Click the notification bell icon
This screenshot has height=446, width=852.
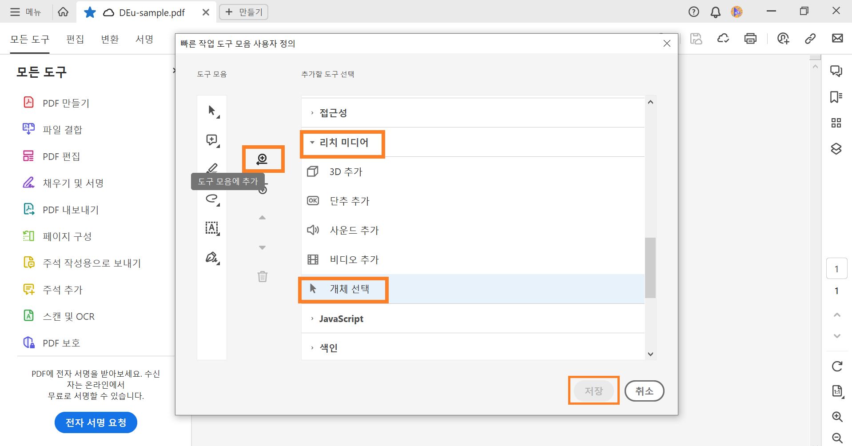(x=715, y=12)
